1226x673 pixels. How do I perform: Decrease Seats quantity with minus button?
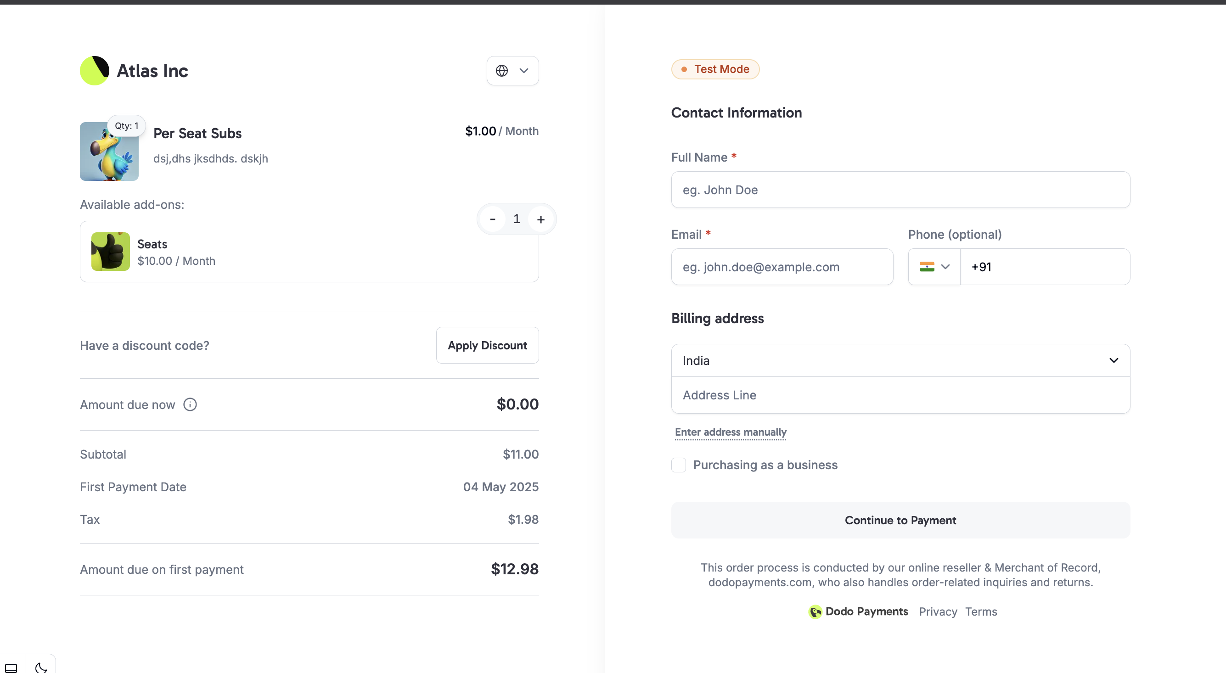493,219
